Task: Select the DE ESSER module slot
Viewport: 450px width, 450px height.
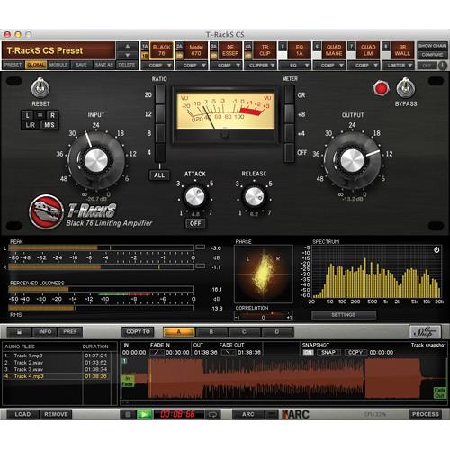Action: 230,50
